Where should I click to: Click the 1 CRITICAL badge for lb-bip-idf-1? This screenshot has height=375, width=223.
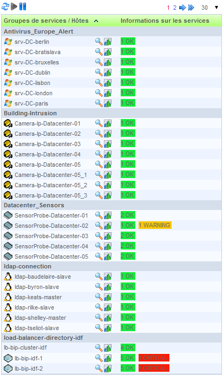click(154, 358)
